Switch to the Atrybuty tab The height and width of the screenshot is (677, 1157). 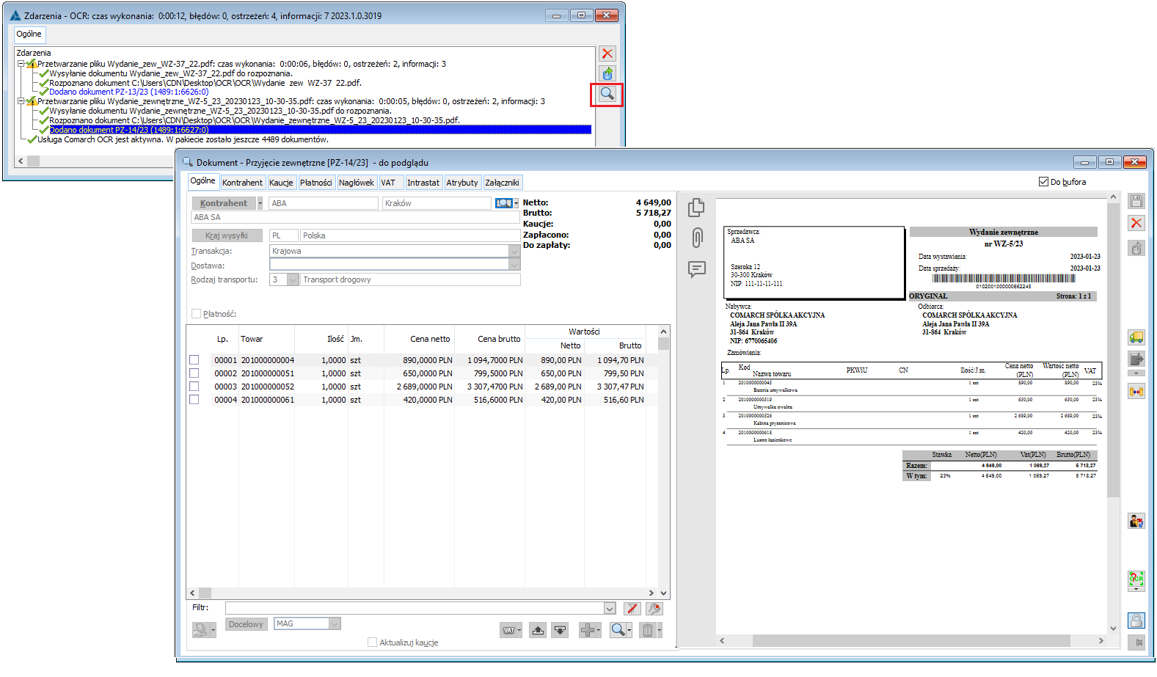462,183
